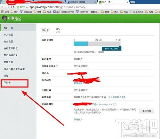The height and width of the screenshot is (139, 160).
Task: Open 续订 in the sidebar
Action: pyautogui.click(x=6, y=76)
